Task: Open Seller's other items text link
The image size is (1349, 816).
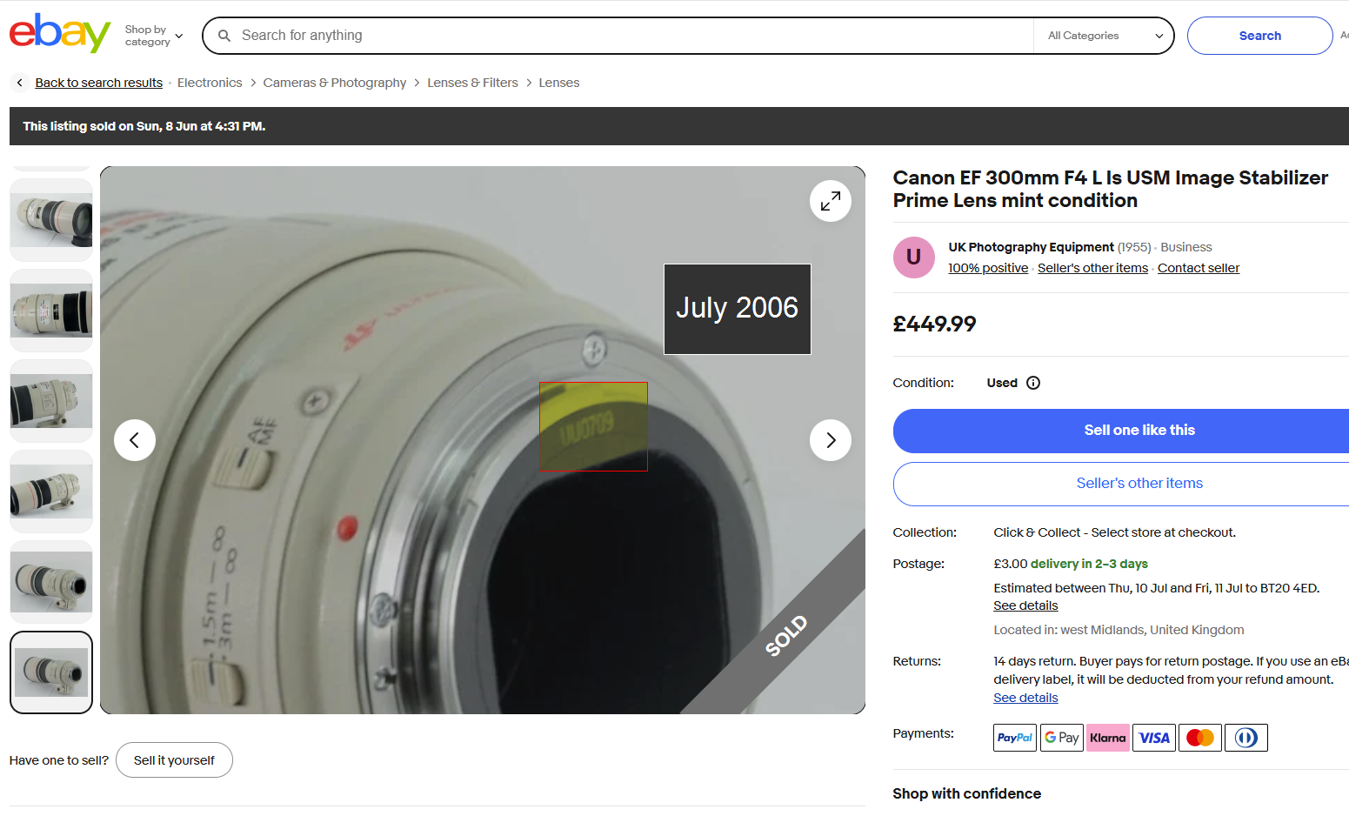Action: tap(1092, 268)
